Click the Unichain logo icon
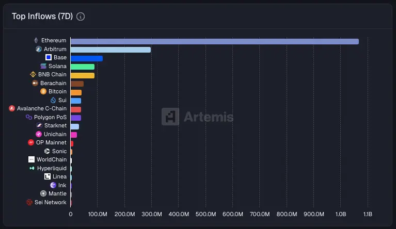The image size is (396, 229). coord(39,134)
